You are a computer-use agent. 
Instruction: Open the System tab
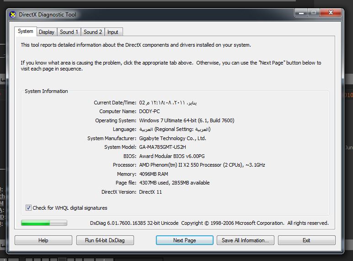point(26,31)
